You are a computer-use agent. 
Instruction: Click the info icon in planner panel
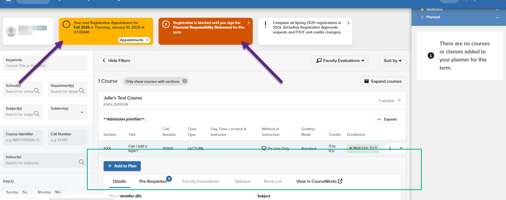tap(431, 56)
